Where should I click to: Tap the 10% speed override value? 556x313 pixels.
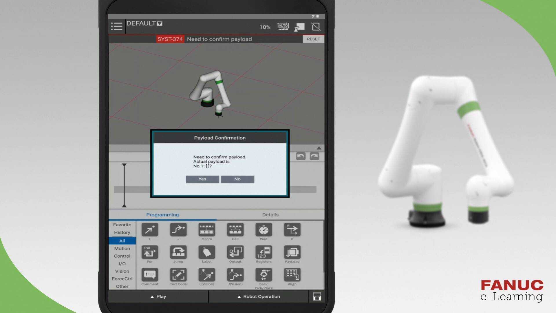(x=265, y=27)
